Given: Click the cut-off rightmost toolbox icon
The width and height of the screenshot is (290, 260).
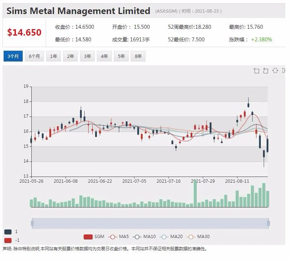Looking at the screenshot, I should 284,70.
